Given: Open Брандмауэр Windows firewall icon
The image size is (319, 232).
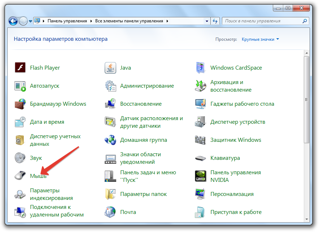Looking at the screenshot, I should click(20, 104).
